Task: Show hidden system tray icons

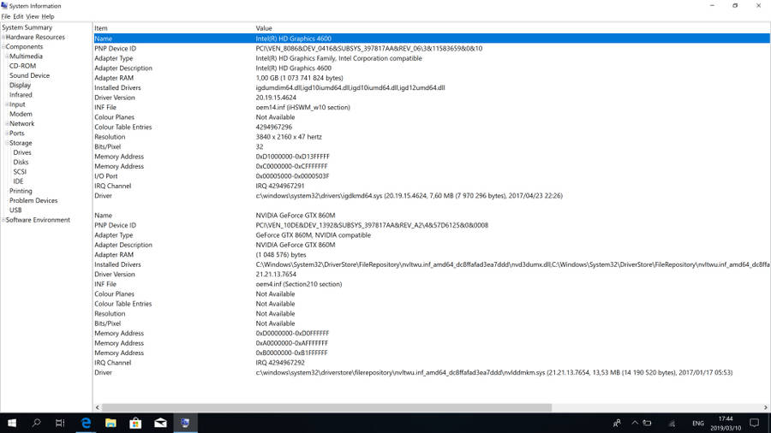Action: pos(635,423)
